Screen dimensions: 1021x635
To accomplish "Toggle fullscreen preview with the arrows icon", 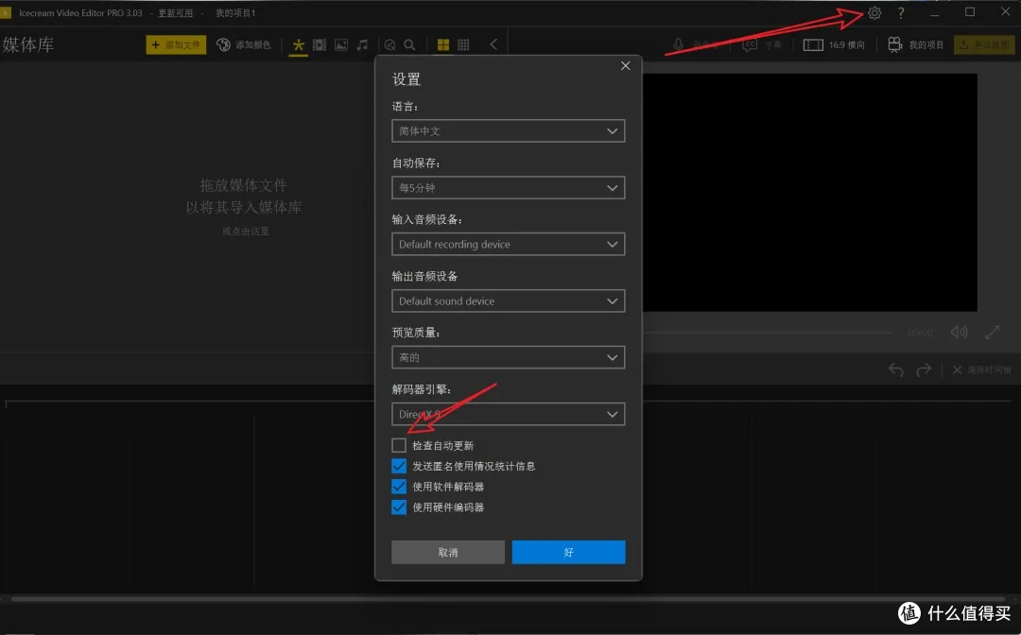I will (993, 333).
